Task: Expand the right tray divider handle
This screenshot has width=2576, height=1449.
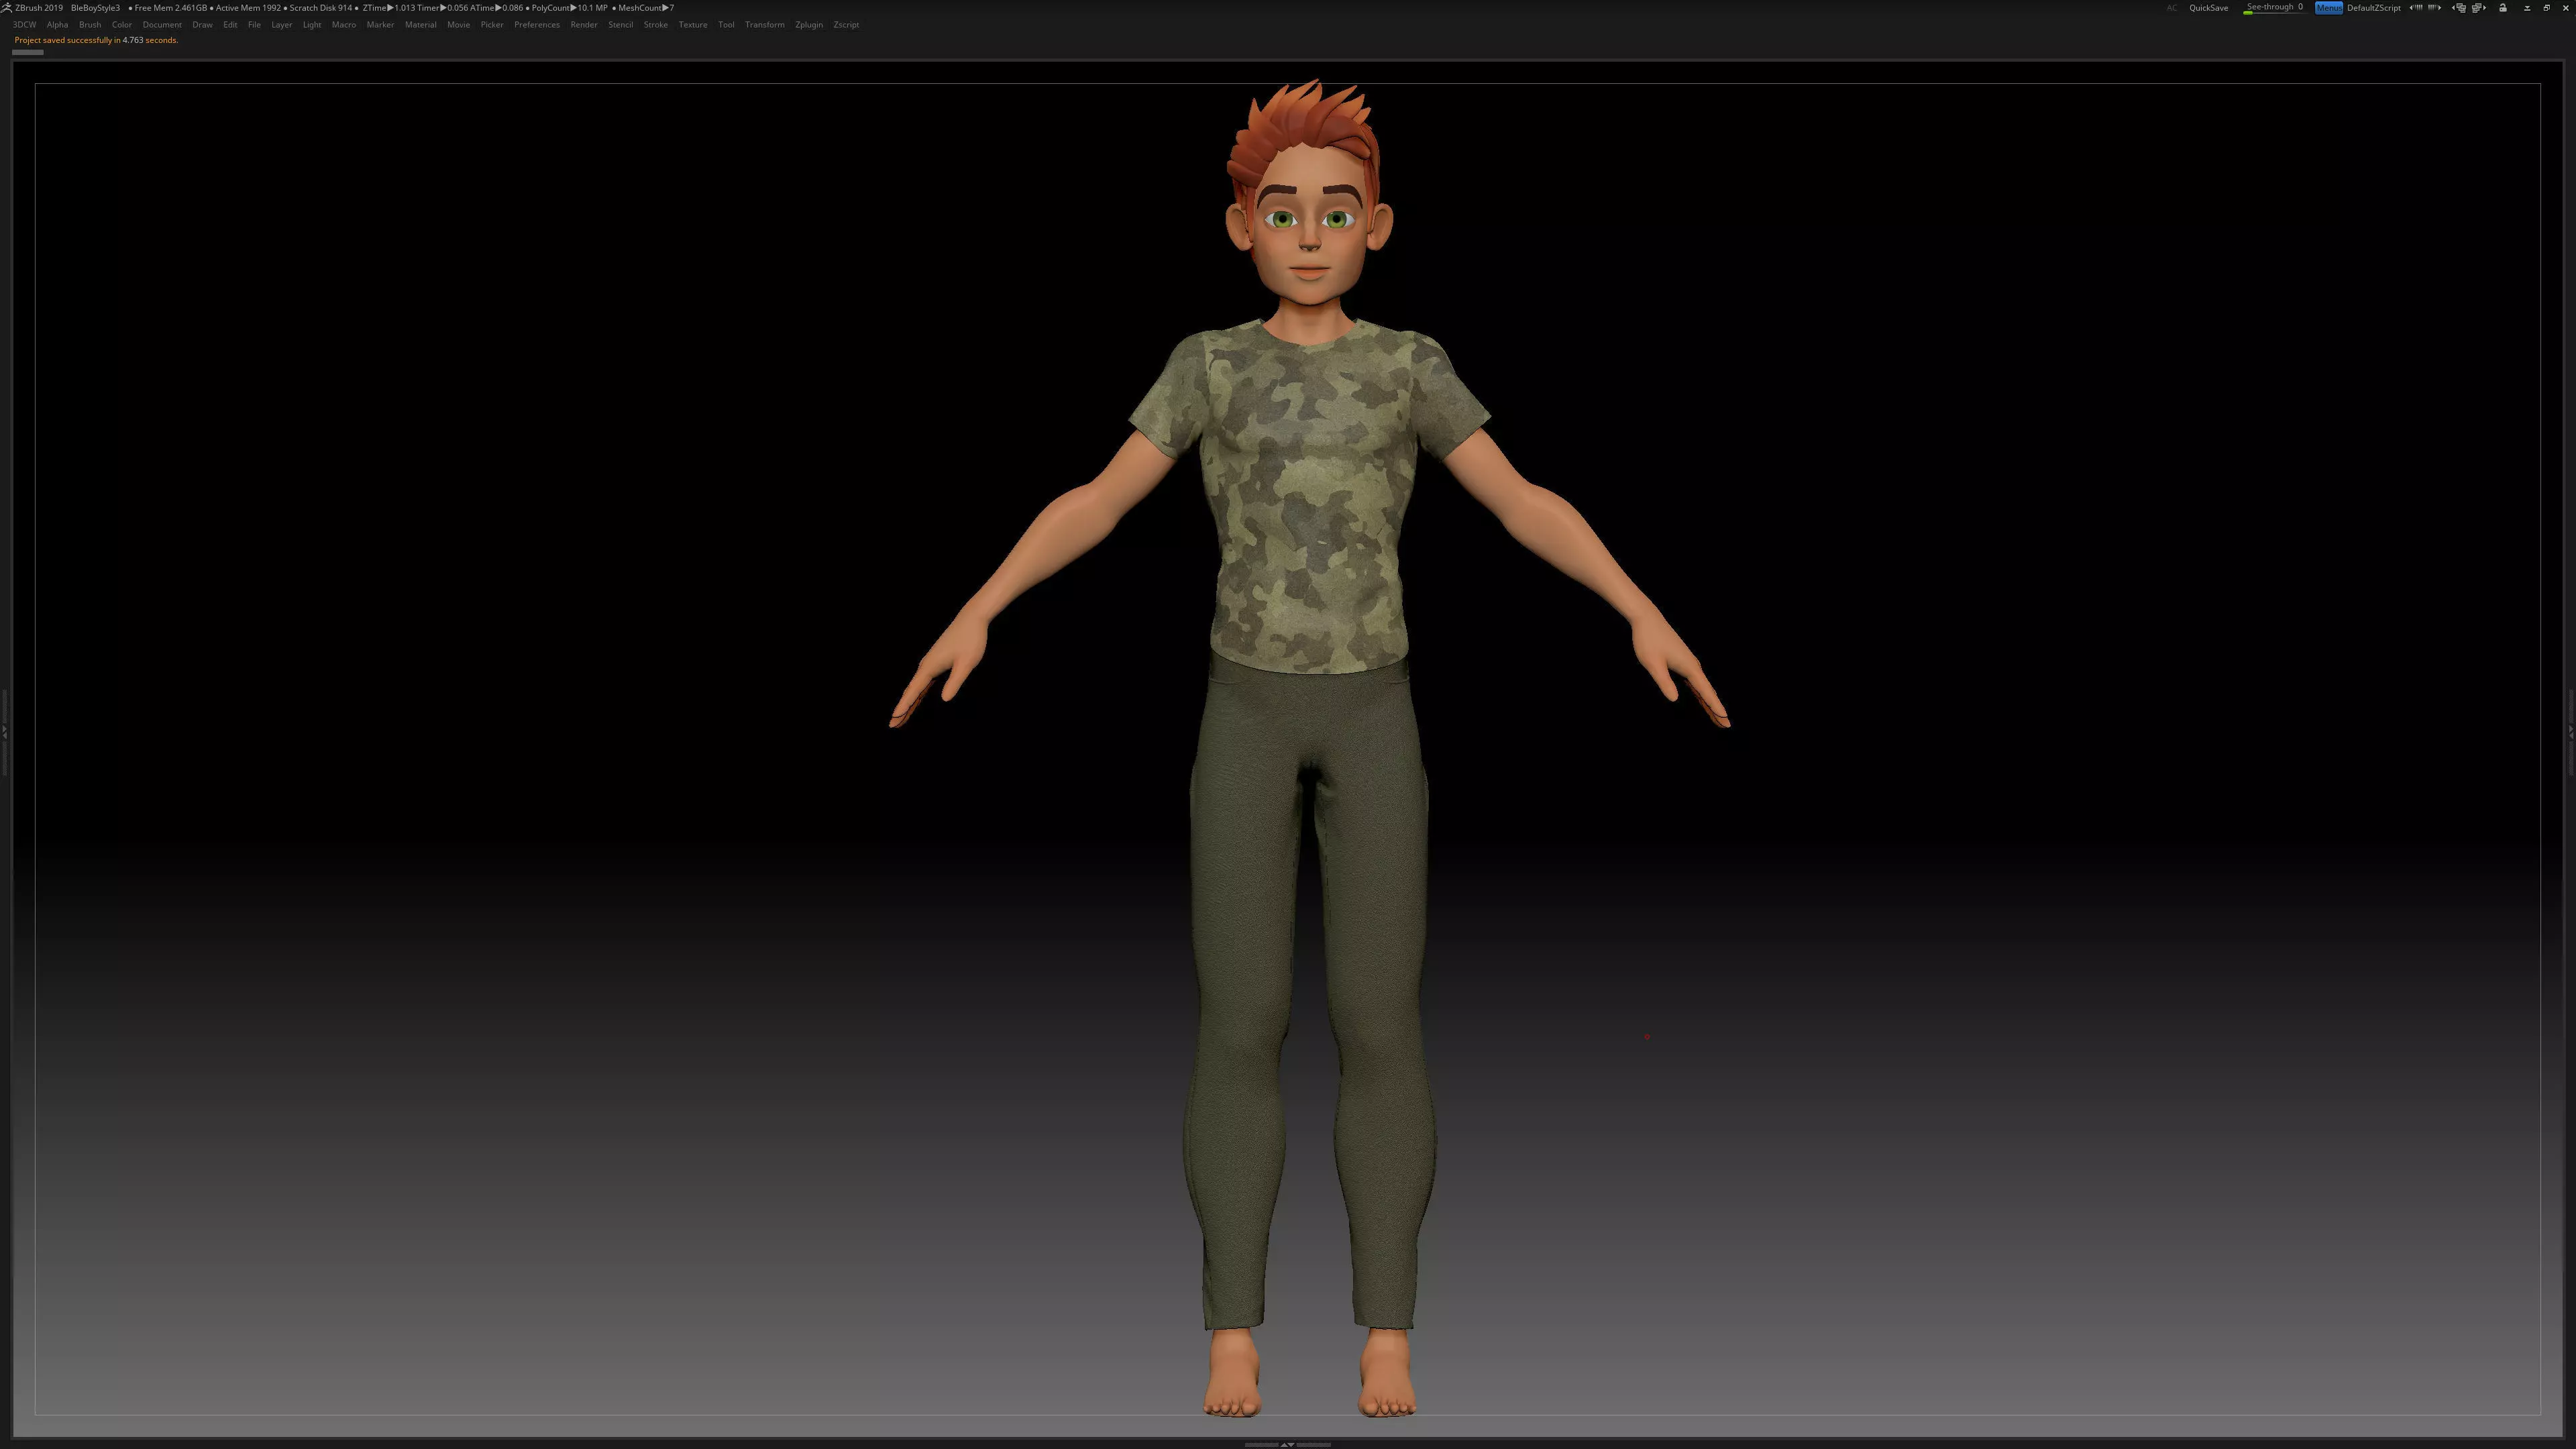Action: click(x=2571, y=733)
